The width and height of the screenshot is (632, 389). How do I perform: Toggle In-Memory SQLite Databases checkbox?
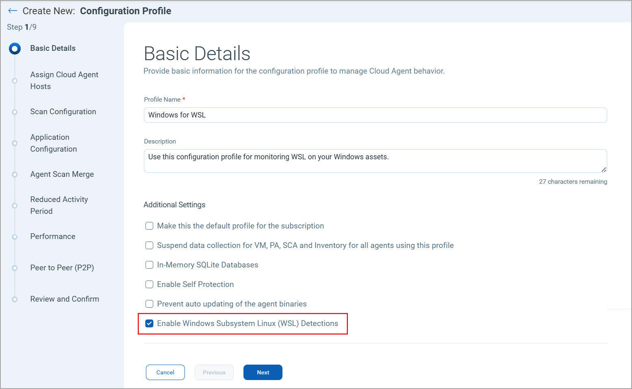pos(150,265)
